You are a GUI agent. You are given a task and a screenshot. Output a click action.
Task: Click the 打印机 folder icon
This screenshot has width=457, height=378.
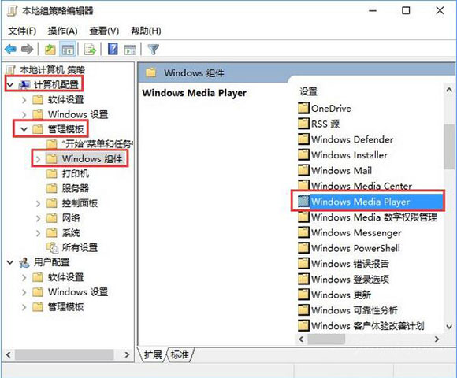pyautogui.click(x=51, y=173)
